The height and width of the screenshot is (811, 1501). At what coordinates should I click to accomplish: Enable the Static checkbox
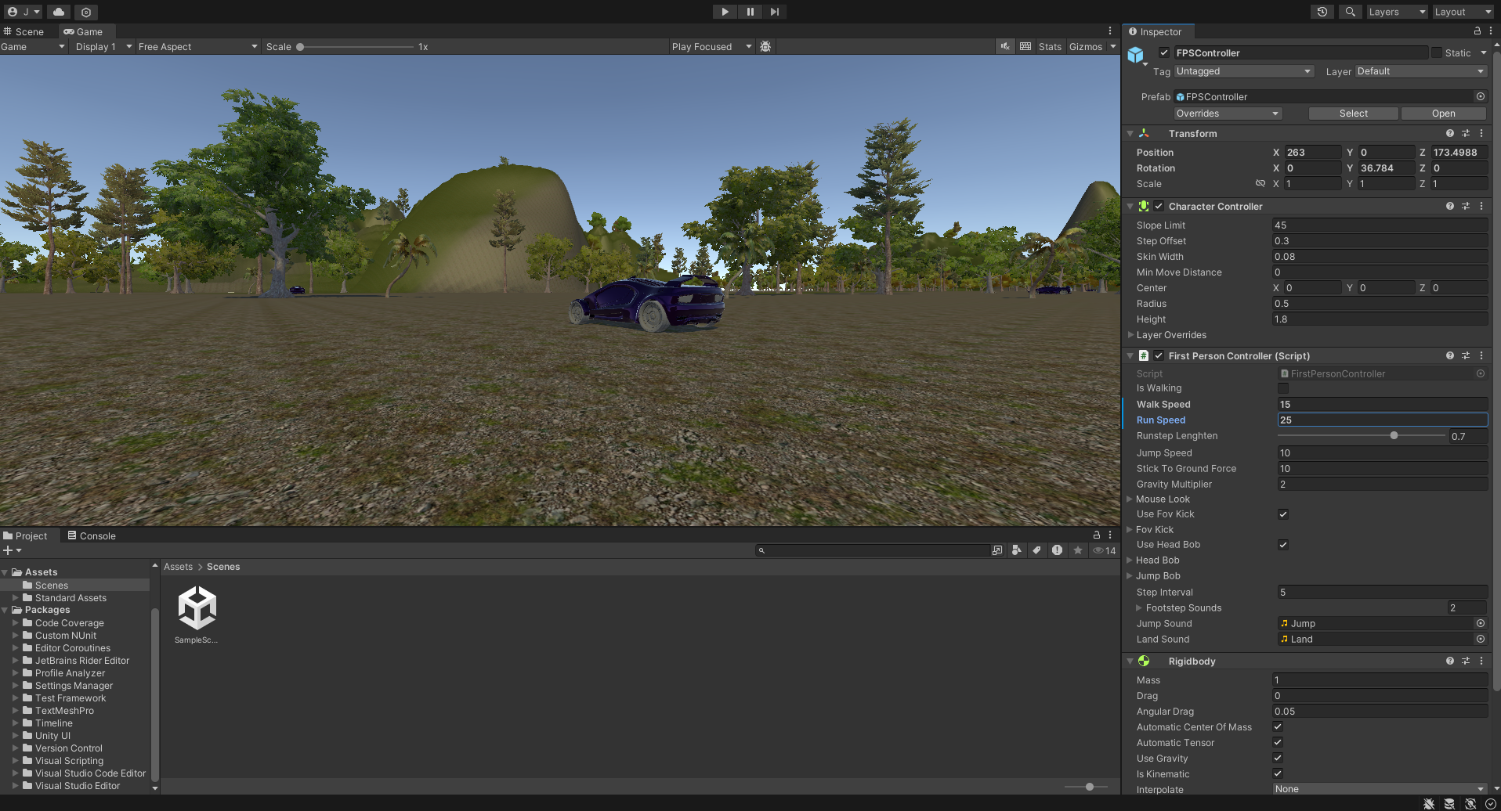click(x=1437, y=53)
